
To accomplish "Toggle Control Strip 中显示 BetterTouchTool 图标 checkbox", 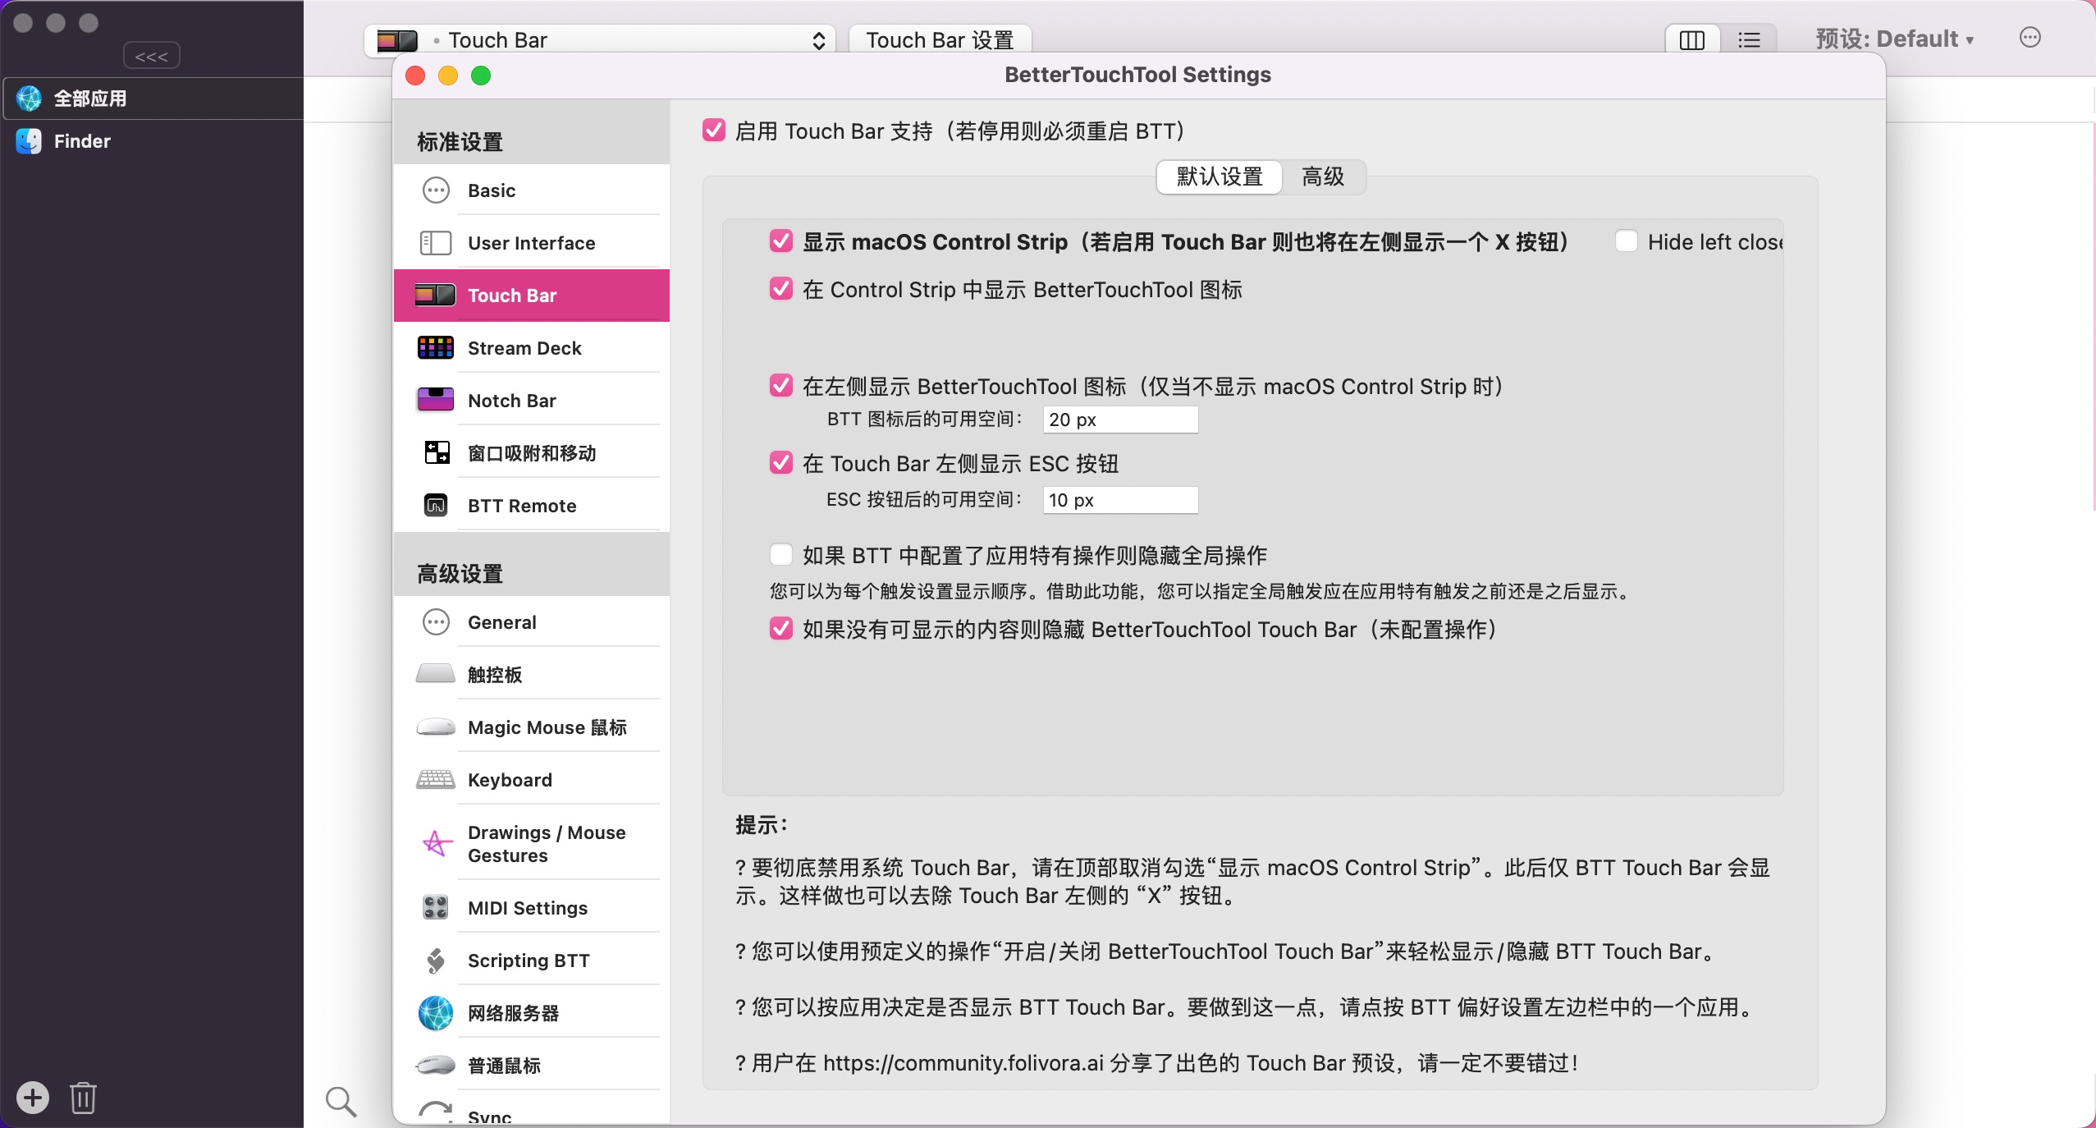I will [x=781, y=289].
